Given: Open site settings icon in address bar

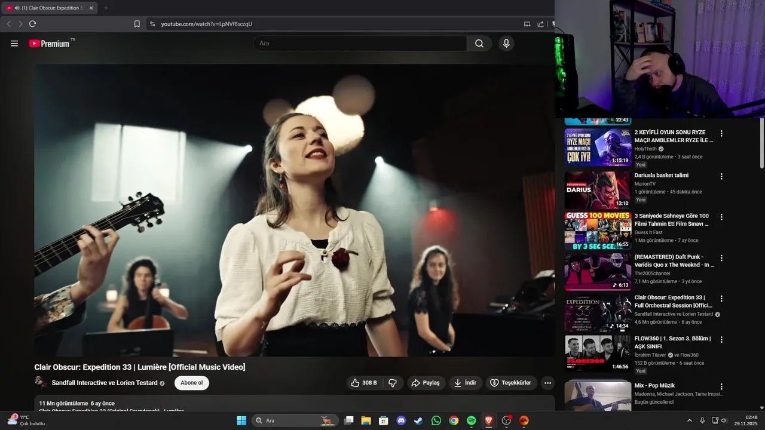Looking at the screenshot, I should point(152,24).
